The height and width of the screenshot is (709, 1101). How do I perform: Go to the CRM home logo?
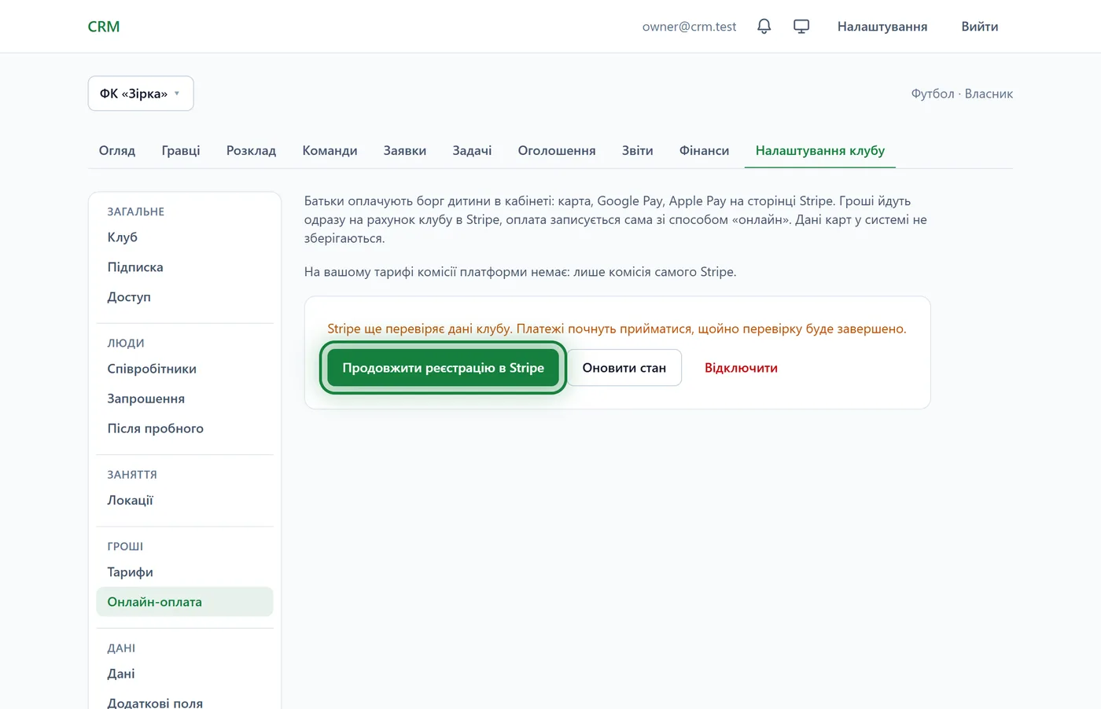(x=104, y=26)
